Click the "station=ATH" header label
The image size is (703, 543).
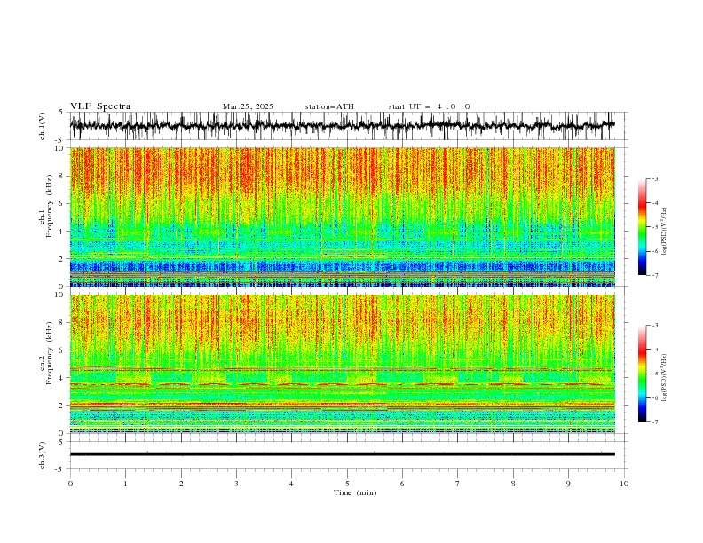click(329, 106)
